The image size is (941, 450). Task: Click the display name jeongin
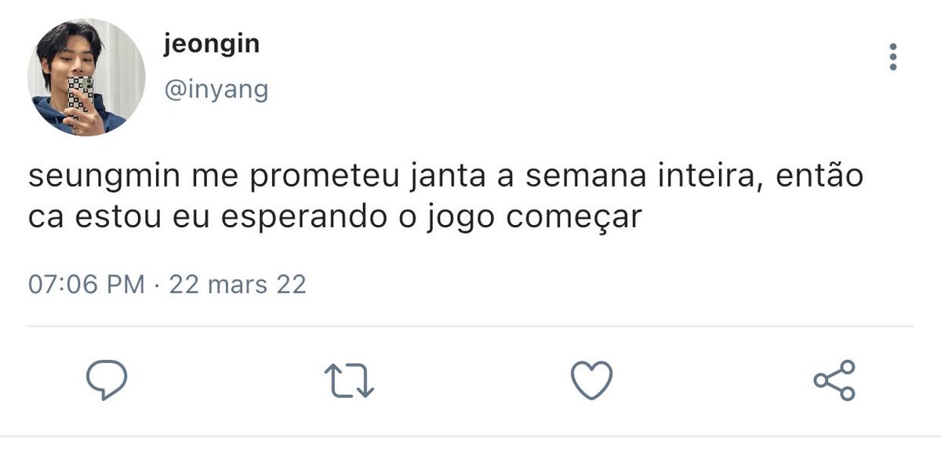click(x=212, y=45)
